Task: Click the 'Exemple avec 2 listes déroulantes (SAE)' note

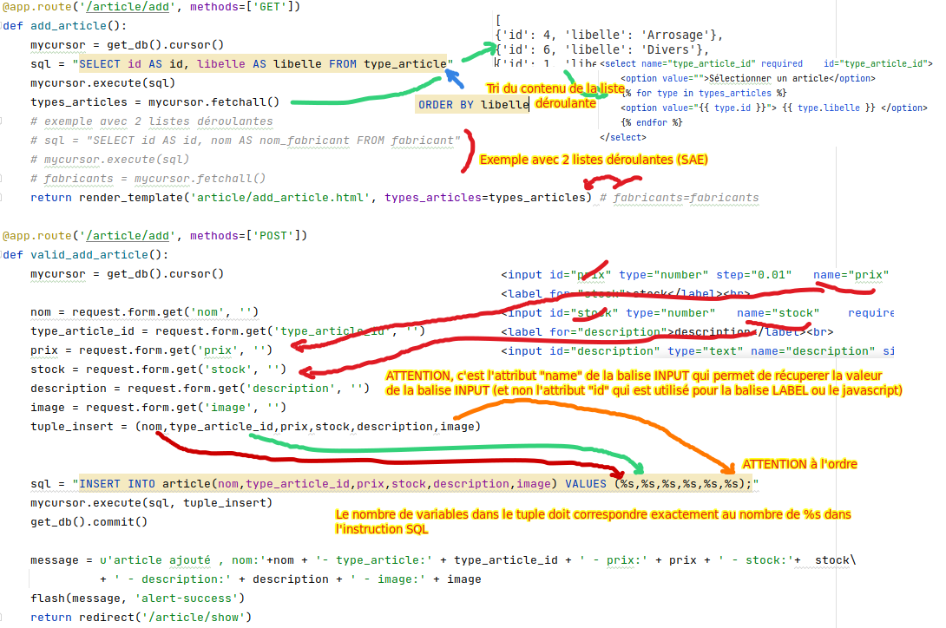Action: 594,160
